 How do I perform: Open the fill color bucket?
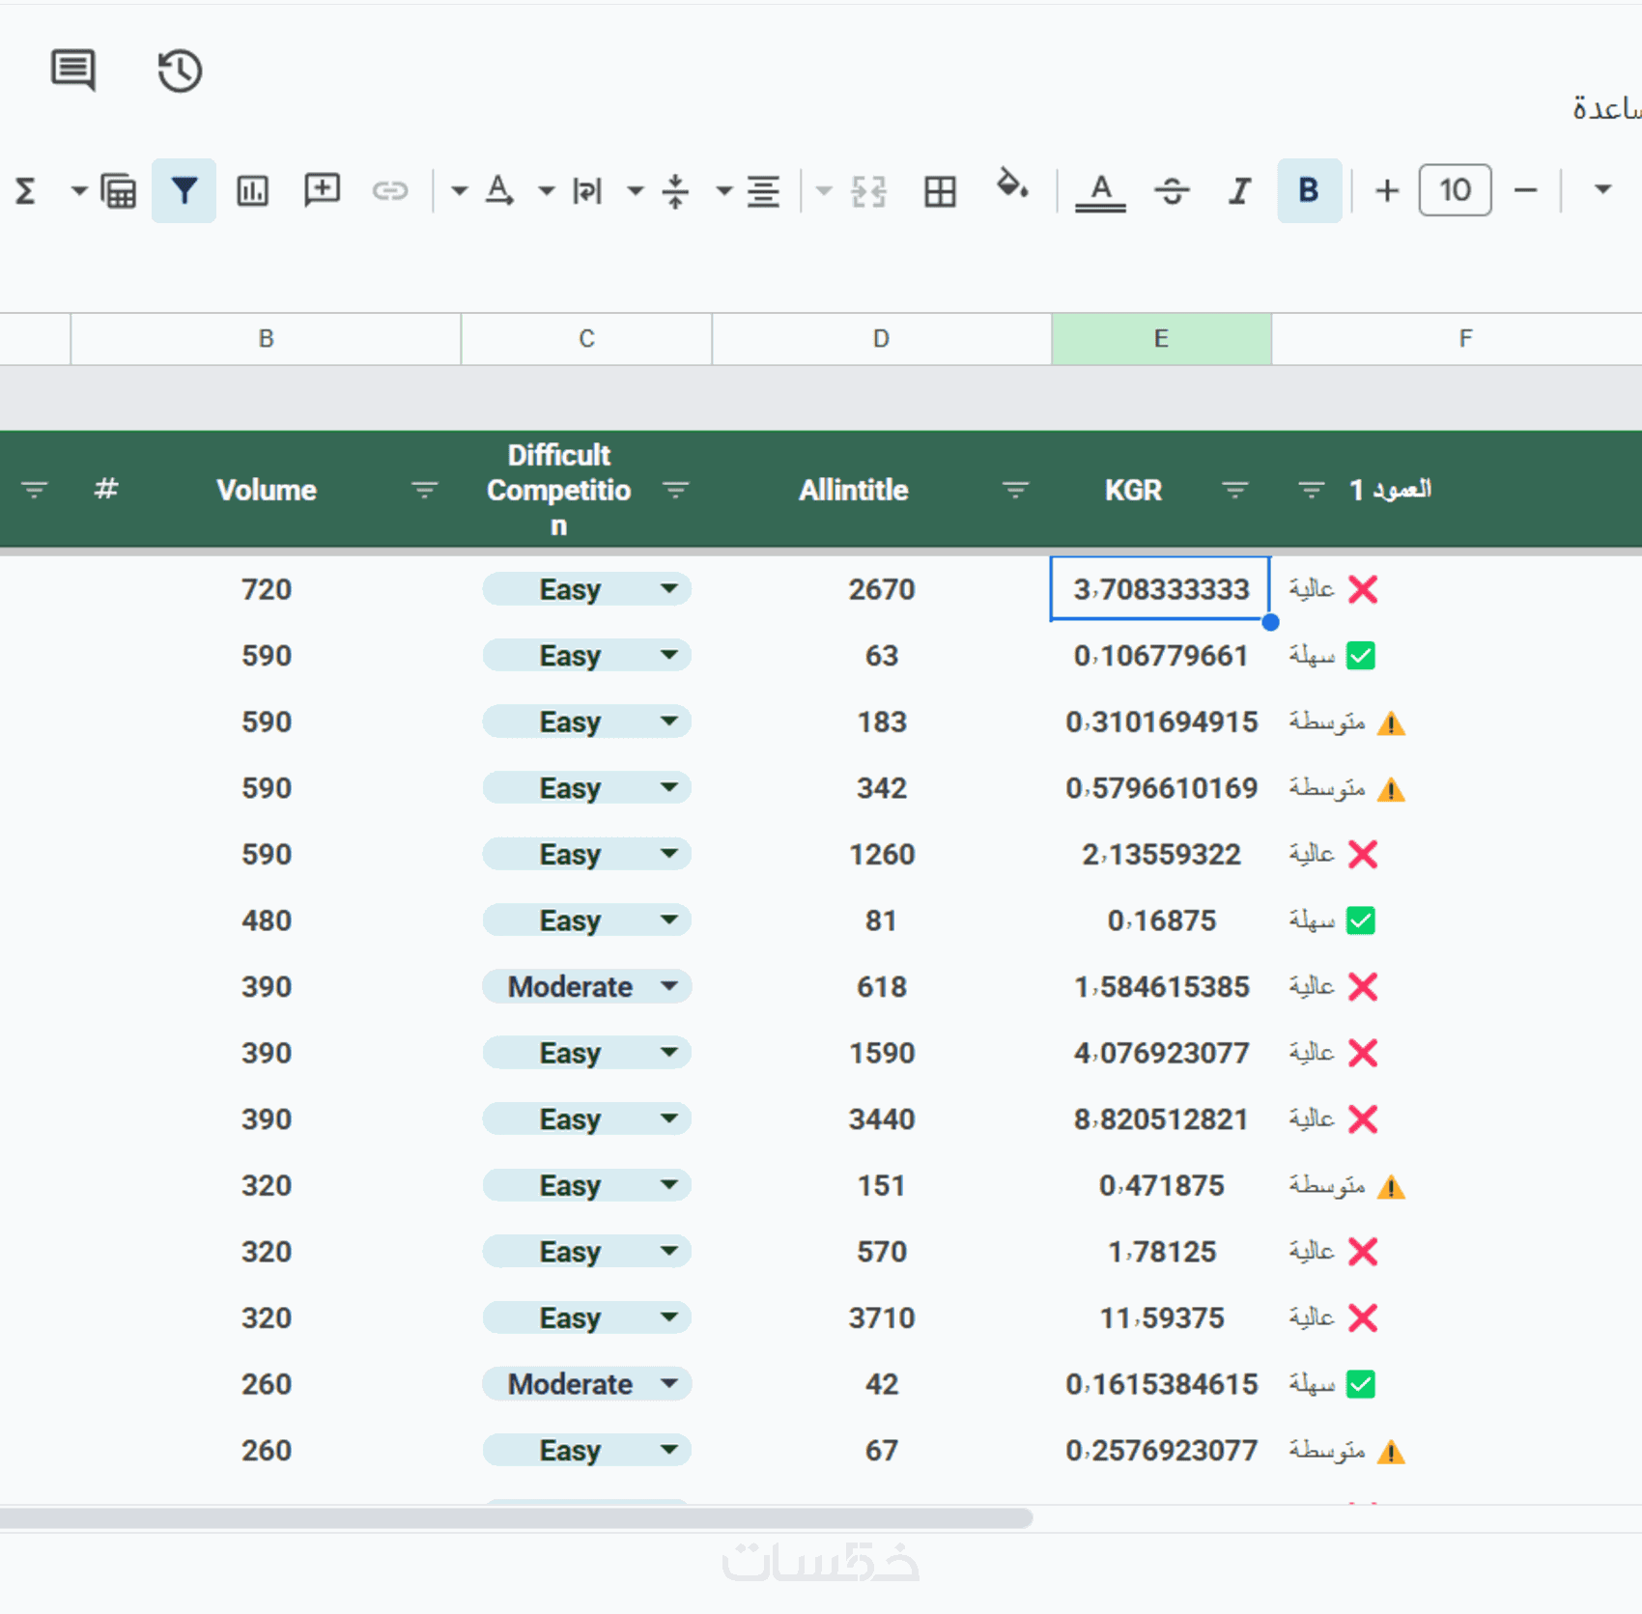coord(1010,185)
